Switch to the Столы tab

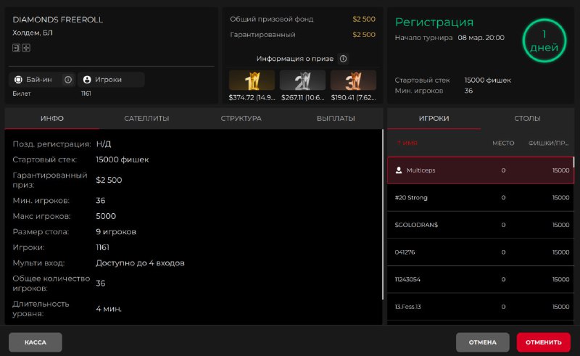point(527,118)
